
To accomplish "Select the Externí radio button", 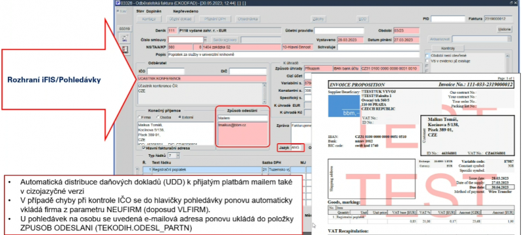I will tap(180, 117).
